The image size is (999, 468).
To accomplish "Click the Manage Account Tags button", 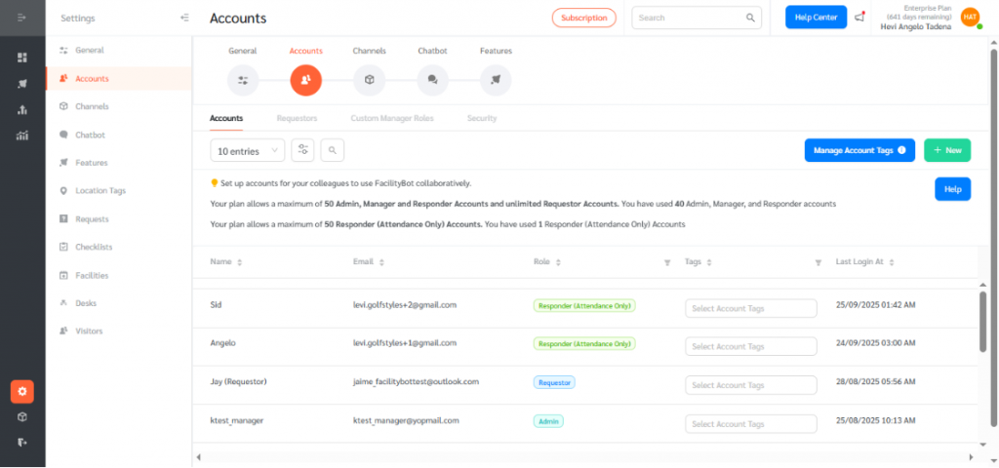I will click(x=859, y=150).
